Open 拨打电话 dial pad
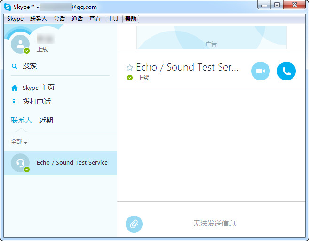Viewport: 309px width, 241px height. click(37, 102)
